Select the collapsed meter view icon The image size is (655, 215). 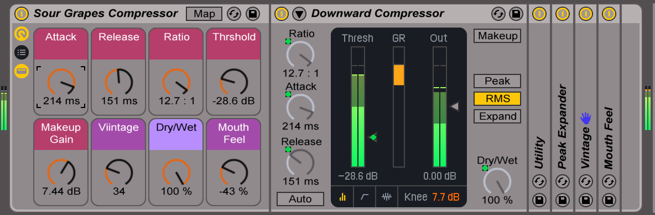[x=342, y=197]
